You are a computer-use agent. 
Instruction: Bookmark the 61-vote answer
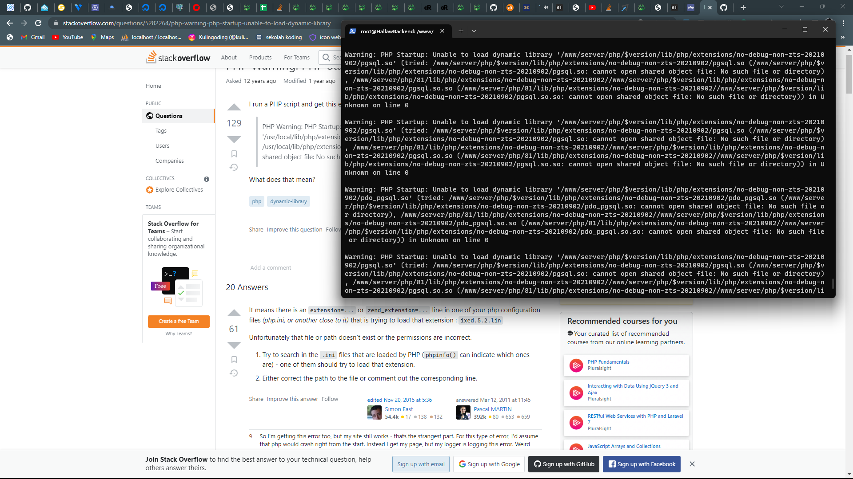click(x=234, y=360)
